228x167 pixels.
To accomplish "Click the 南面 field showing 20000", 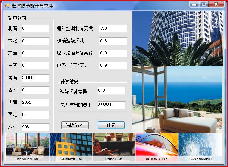I will [x=36, y=78].
